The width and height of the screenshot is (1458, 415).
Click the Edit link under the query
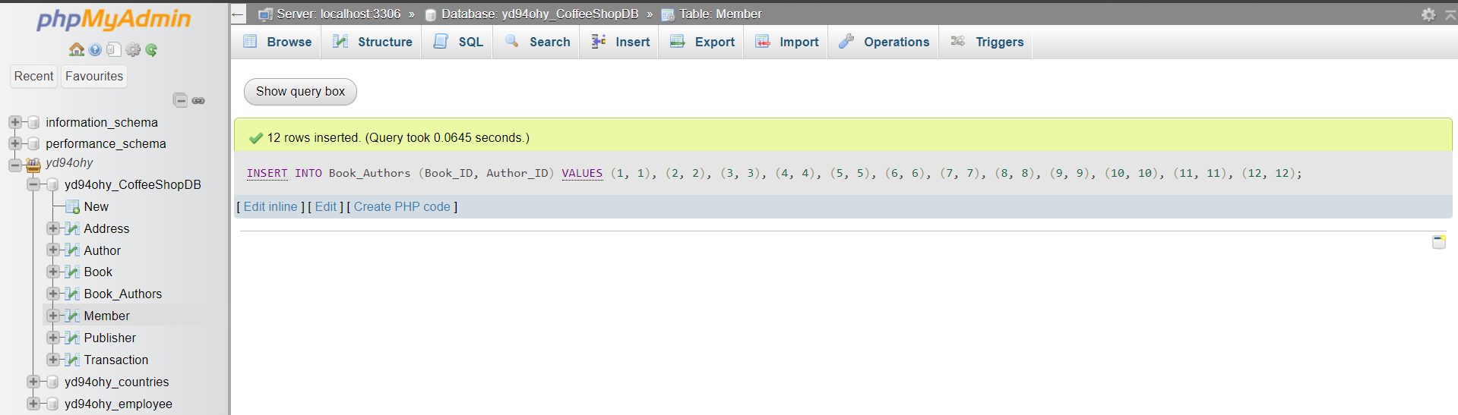(326, 206)
